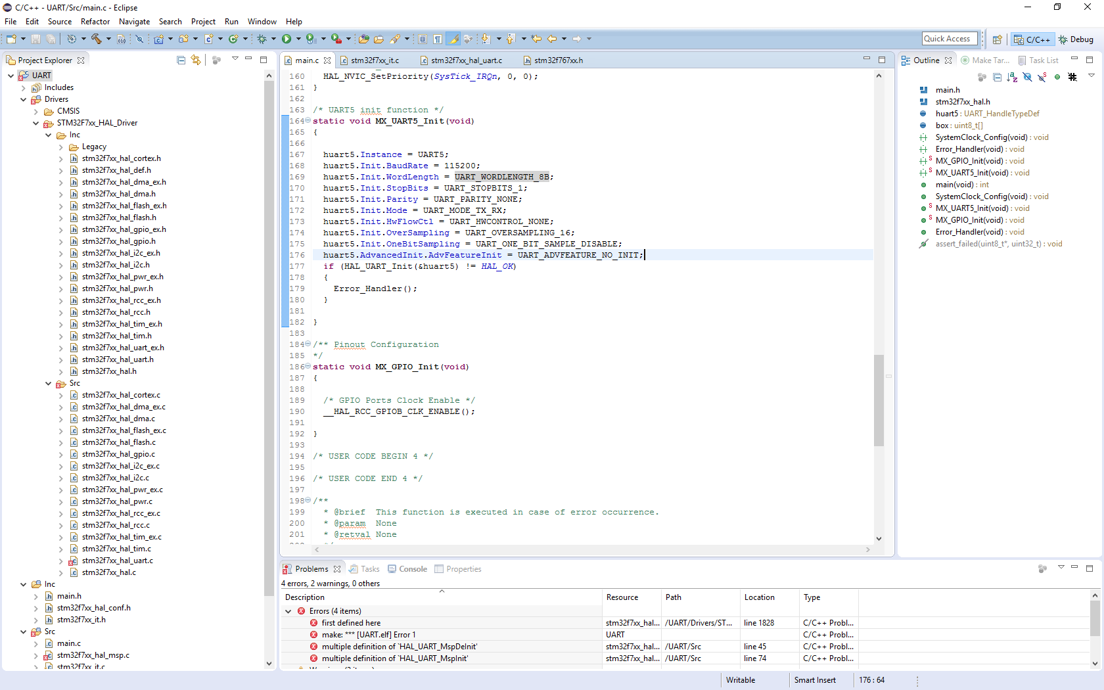1104x690 pixels.
Task: Click the Run green play icon
Action: [287, 39]
